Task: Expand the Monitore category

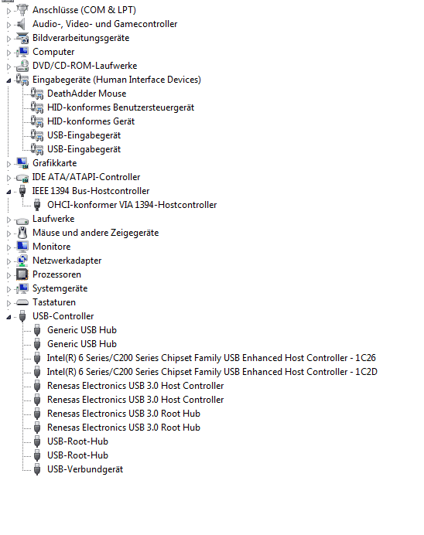Action: coord(9,247)
